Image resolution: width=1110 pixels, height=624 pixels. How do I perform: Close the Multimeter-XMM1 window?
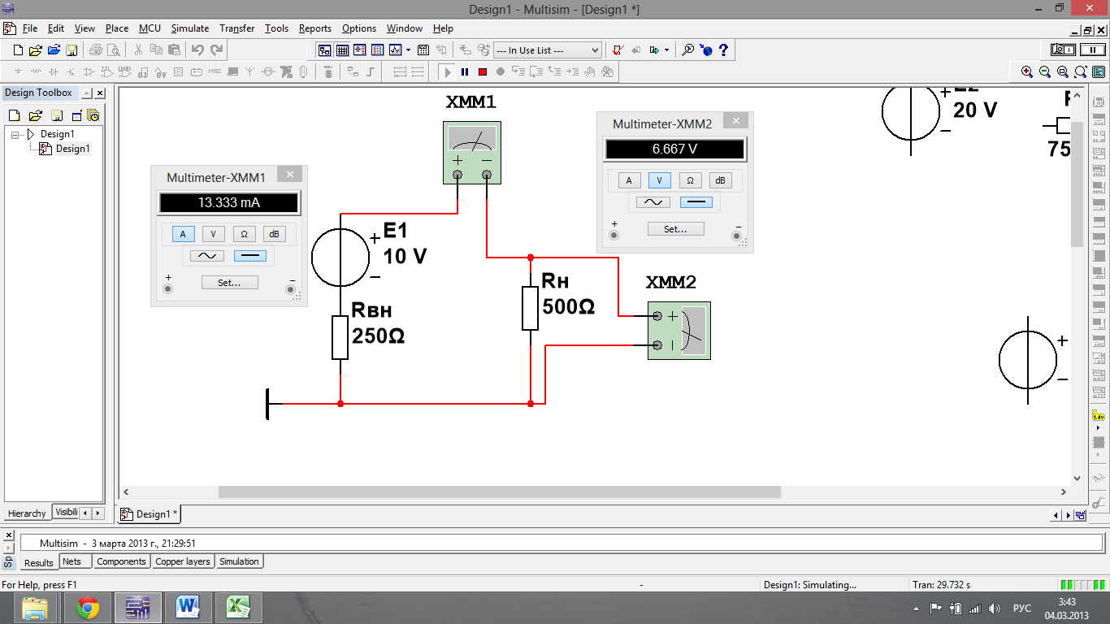[x=289, y=174]
